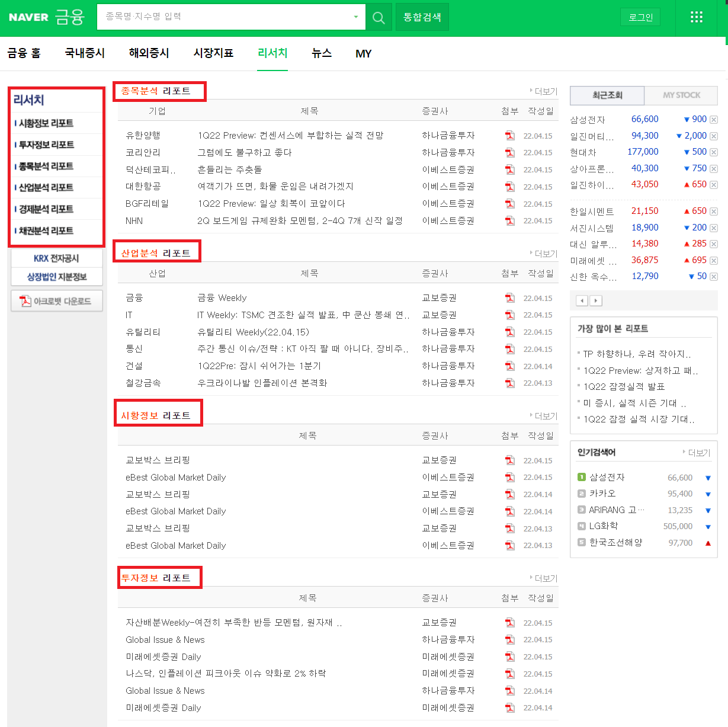
Task: Switch to 최근조회 tab
Action: pos(607,95)
